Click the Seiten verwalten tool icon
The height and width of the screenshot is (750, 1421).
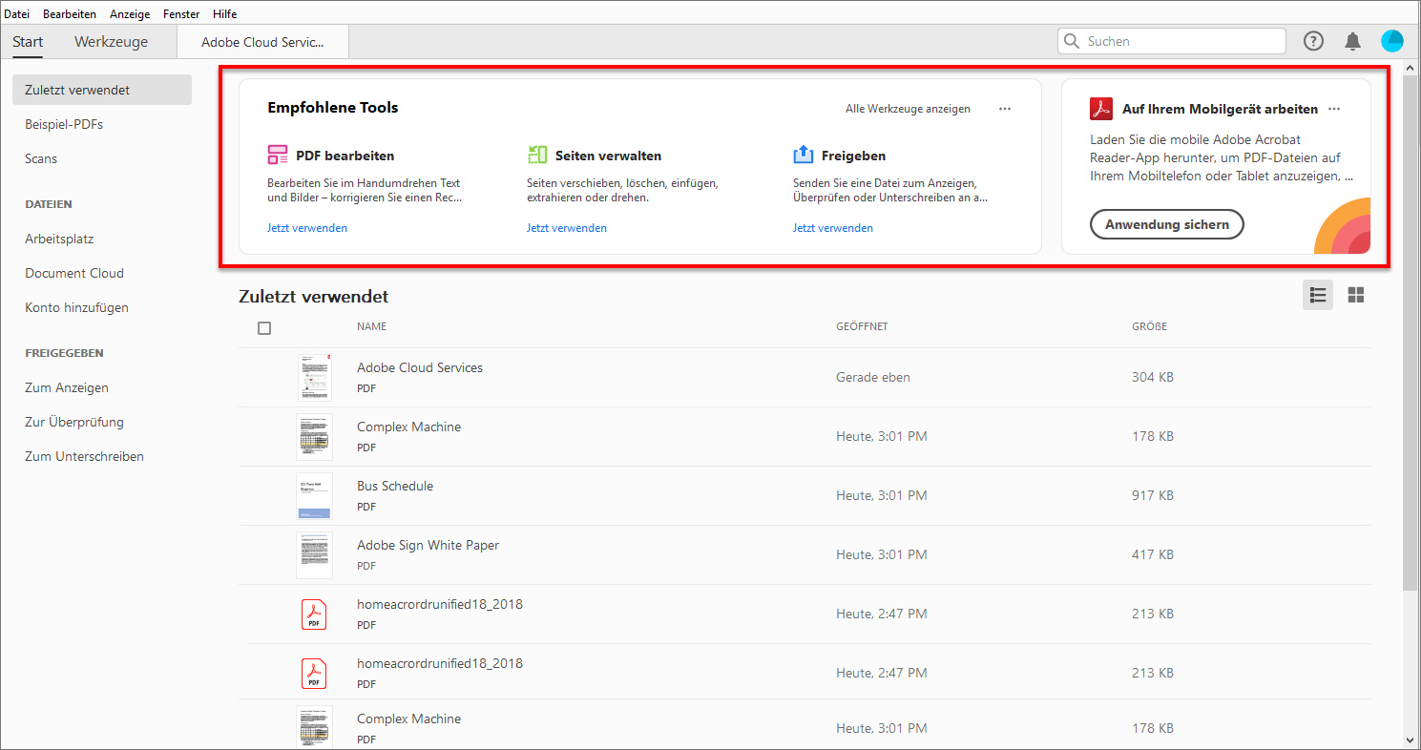point(537,156)
